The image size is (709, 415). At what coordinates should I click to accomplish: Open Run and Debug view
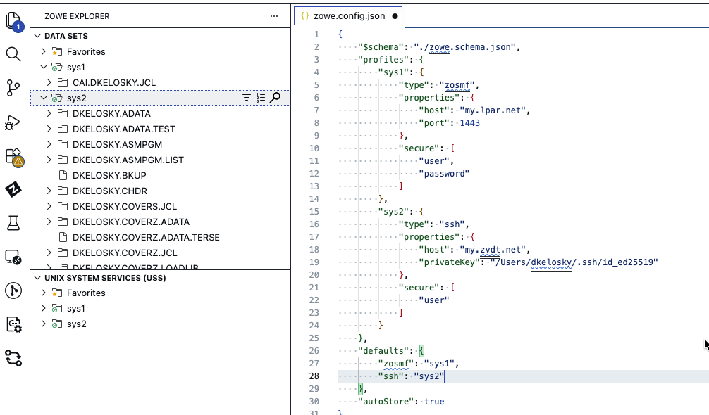tap(13, 122)
